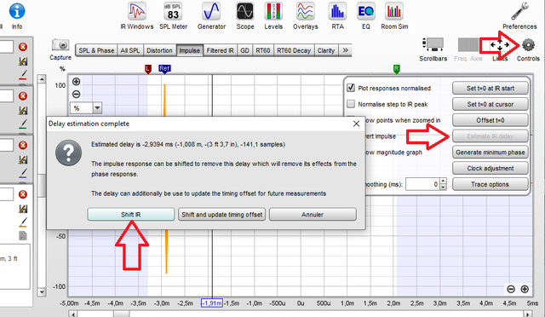
Task: Zoom out the time axis with the bottom-right minus
Action: point(511,289)
